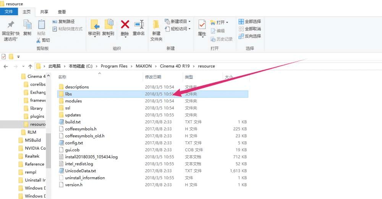
Task: Click History (历史记录) in ribbon
Action: 222,39
